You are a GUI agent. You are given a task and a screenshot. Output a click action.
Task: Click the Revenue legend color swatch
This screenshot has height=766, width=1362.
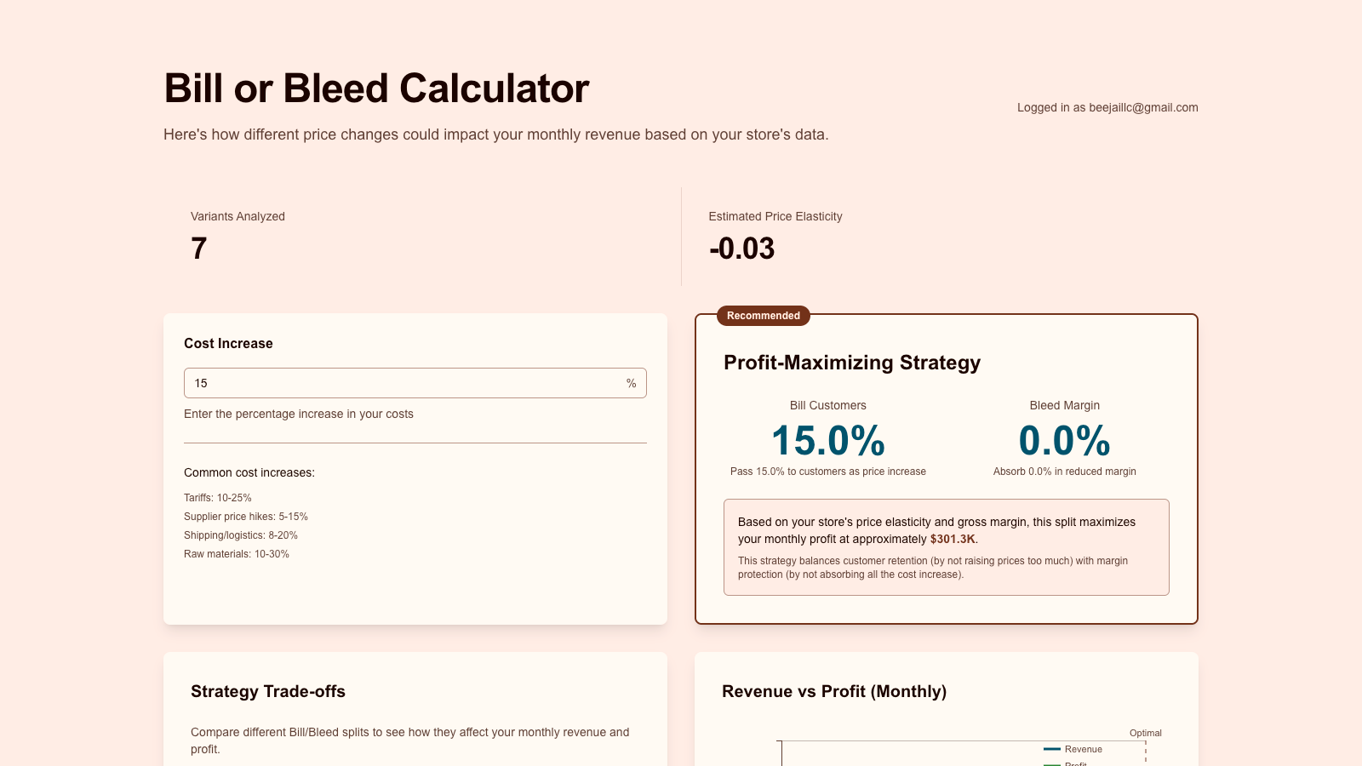pyautogui.click(x=1051, y=749)
